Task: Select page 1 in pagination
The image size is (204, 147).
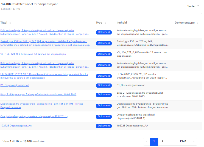Action: 154,142
